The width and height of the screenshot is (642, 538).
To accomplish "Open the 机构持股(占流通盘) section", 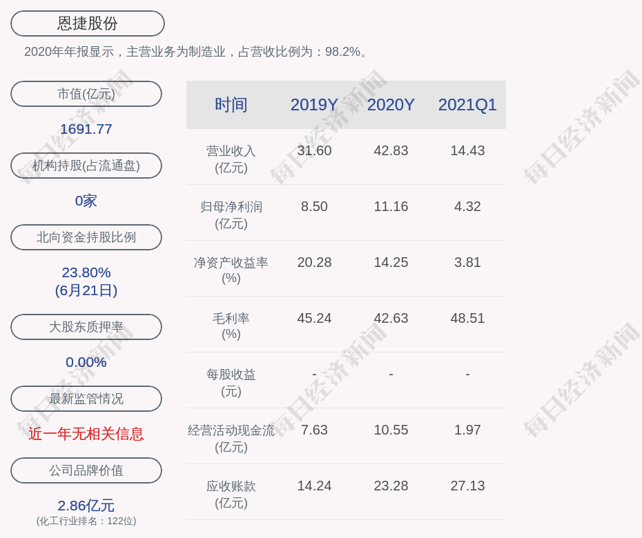I will [x=86, y=166].
